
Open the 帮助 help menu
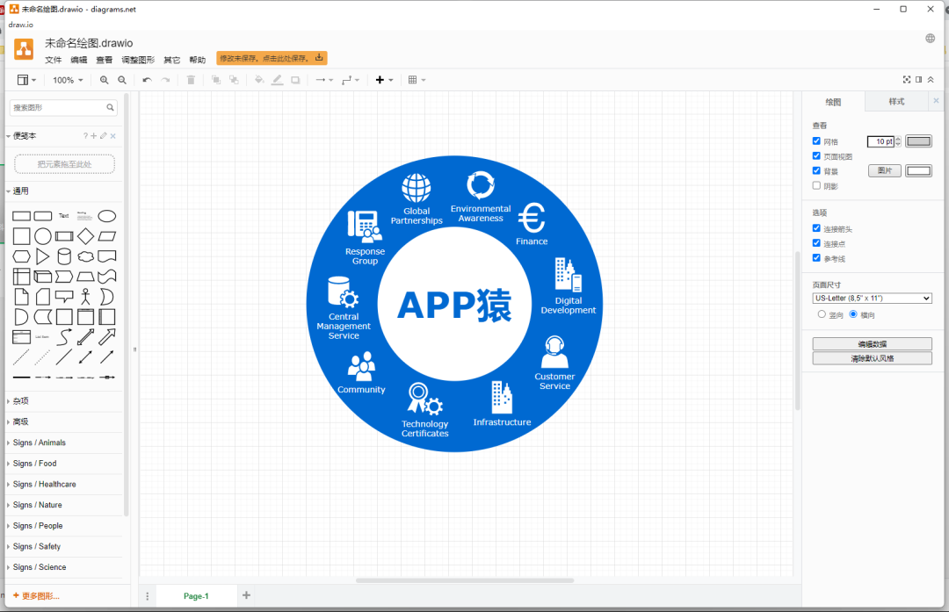point(198,60)
